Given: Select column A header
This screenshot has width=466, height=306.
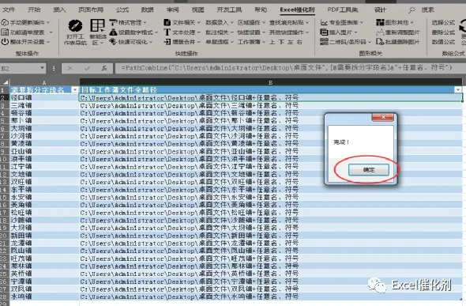Looking at the screenshot, I should [44, 82].
